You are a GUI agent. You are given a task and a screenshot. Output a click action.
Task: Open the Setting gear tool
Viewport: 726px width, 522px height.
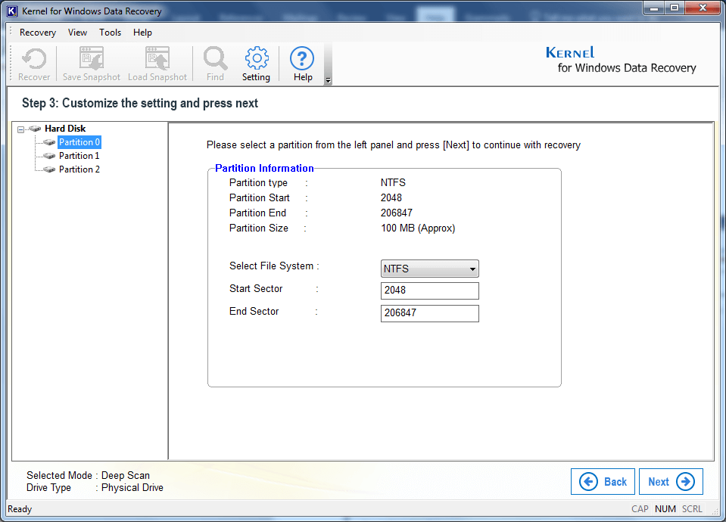coord(256,64)
